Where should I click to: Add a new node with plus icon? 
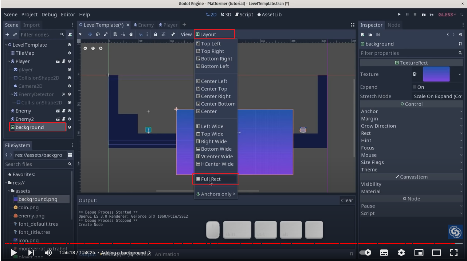point(7,34)
